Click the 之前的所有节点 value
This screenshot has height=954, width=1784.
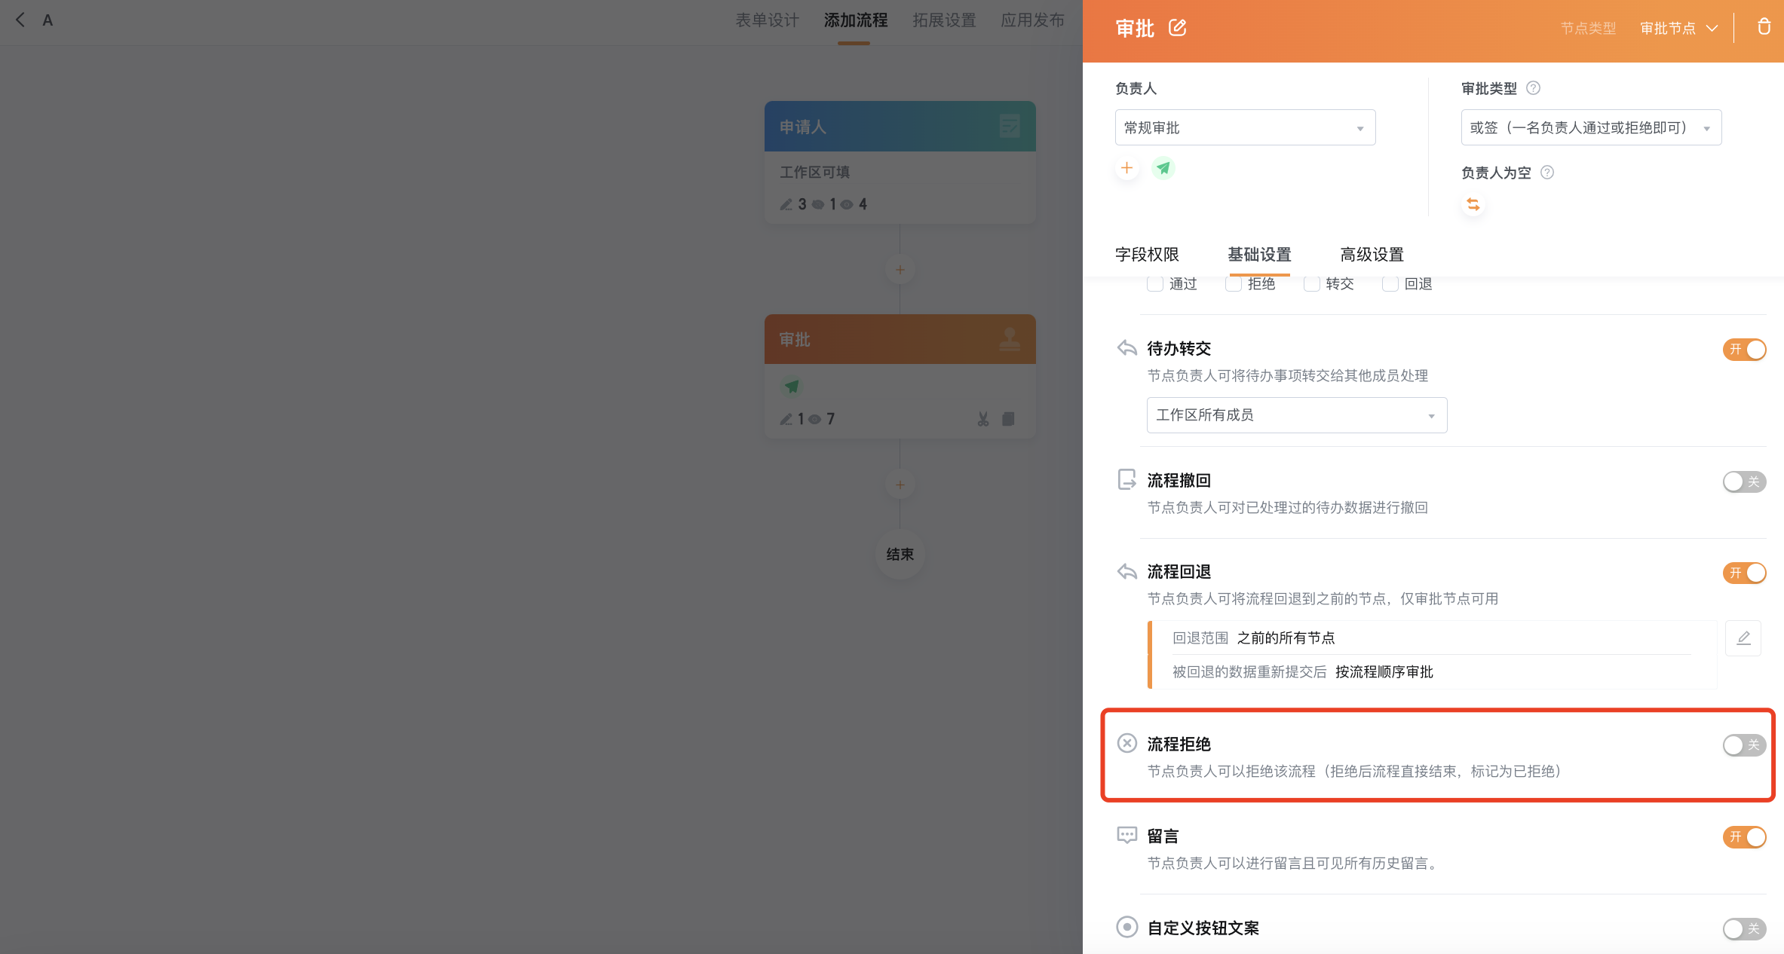pyautogui.click(x=1286, y=638)
